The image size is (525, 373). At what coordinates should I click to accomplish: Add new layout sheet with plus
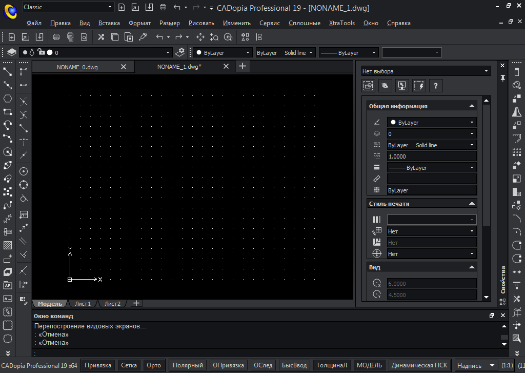(136, 303)
